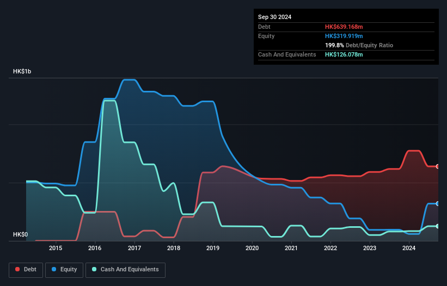Click the 2021 axis label
Screen dimensions: 447x286
coord(291,248)
